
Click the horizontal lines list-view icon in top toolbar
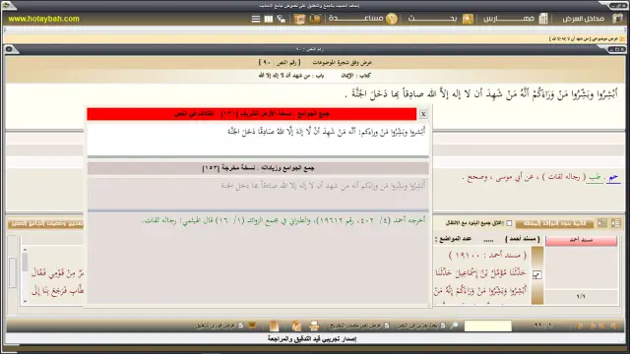256,19
